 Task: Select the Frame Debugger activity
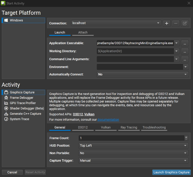coord(21,98)
